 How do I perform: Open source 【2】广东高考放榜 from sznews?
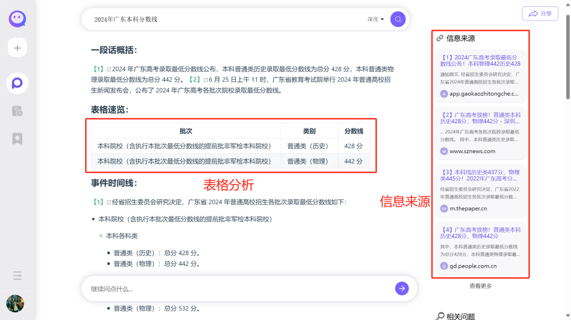(x=480, y=118)
